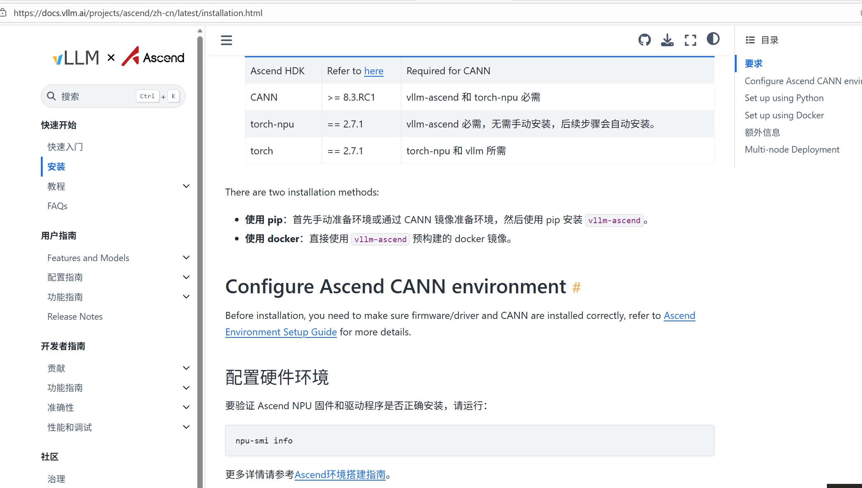Open the GitHub repository icon
This screenshot has height=488, width=862.
pos(644,40)
